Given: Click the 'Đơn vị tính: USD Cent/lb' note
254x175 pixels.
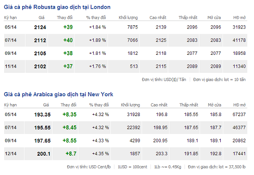Looking at the screenshot, I should (x=89, y=167).
